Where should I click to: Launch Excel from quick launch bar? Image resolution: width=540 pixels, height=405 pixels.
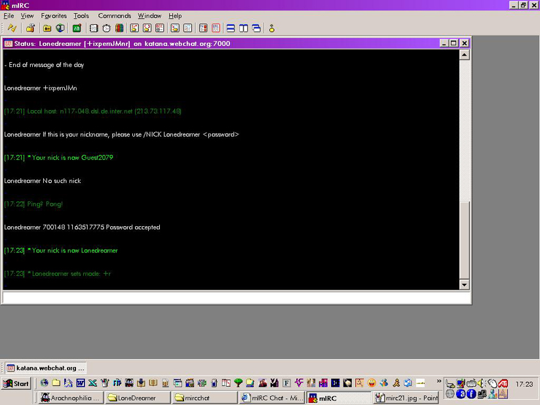92,383
